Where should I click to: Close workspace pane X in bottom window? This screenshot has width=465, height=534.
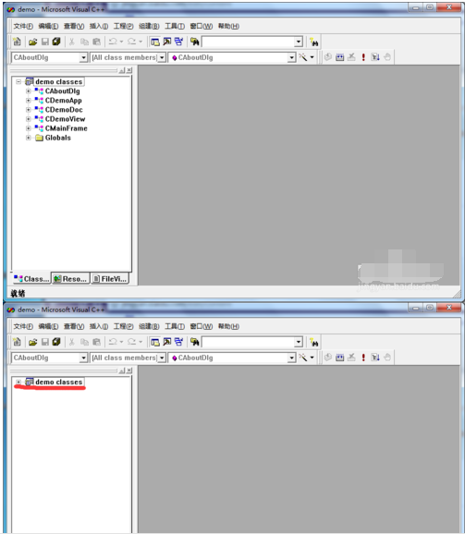[129, 370]
